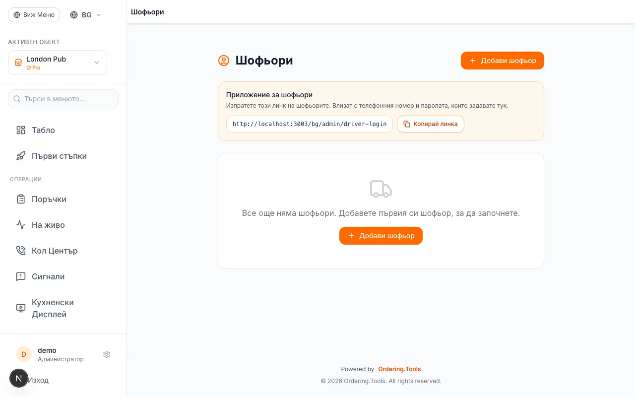This screenshot has height=397, width=635.
Task: Click the driver icon beside Шофьори heading
Action: [224, 61]
